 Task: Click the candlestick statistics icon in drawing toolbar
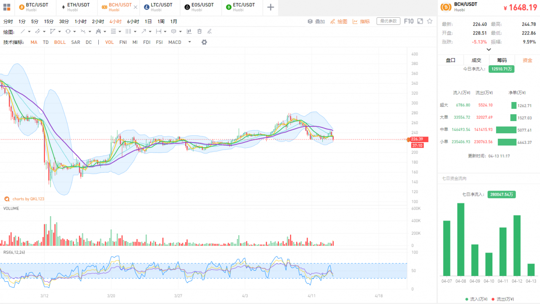point(189,31)
